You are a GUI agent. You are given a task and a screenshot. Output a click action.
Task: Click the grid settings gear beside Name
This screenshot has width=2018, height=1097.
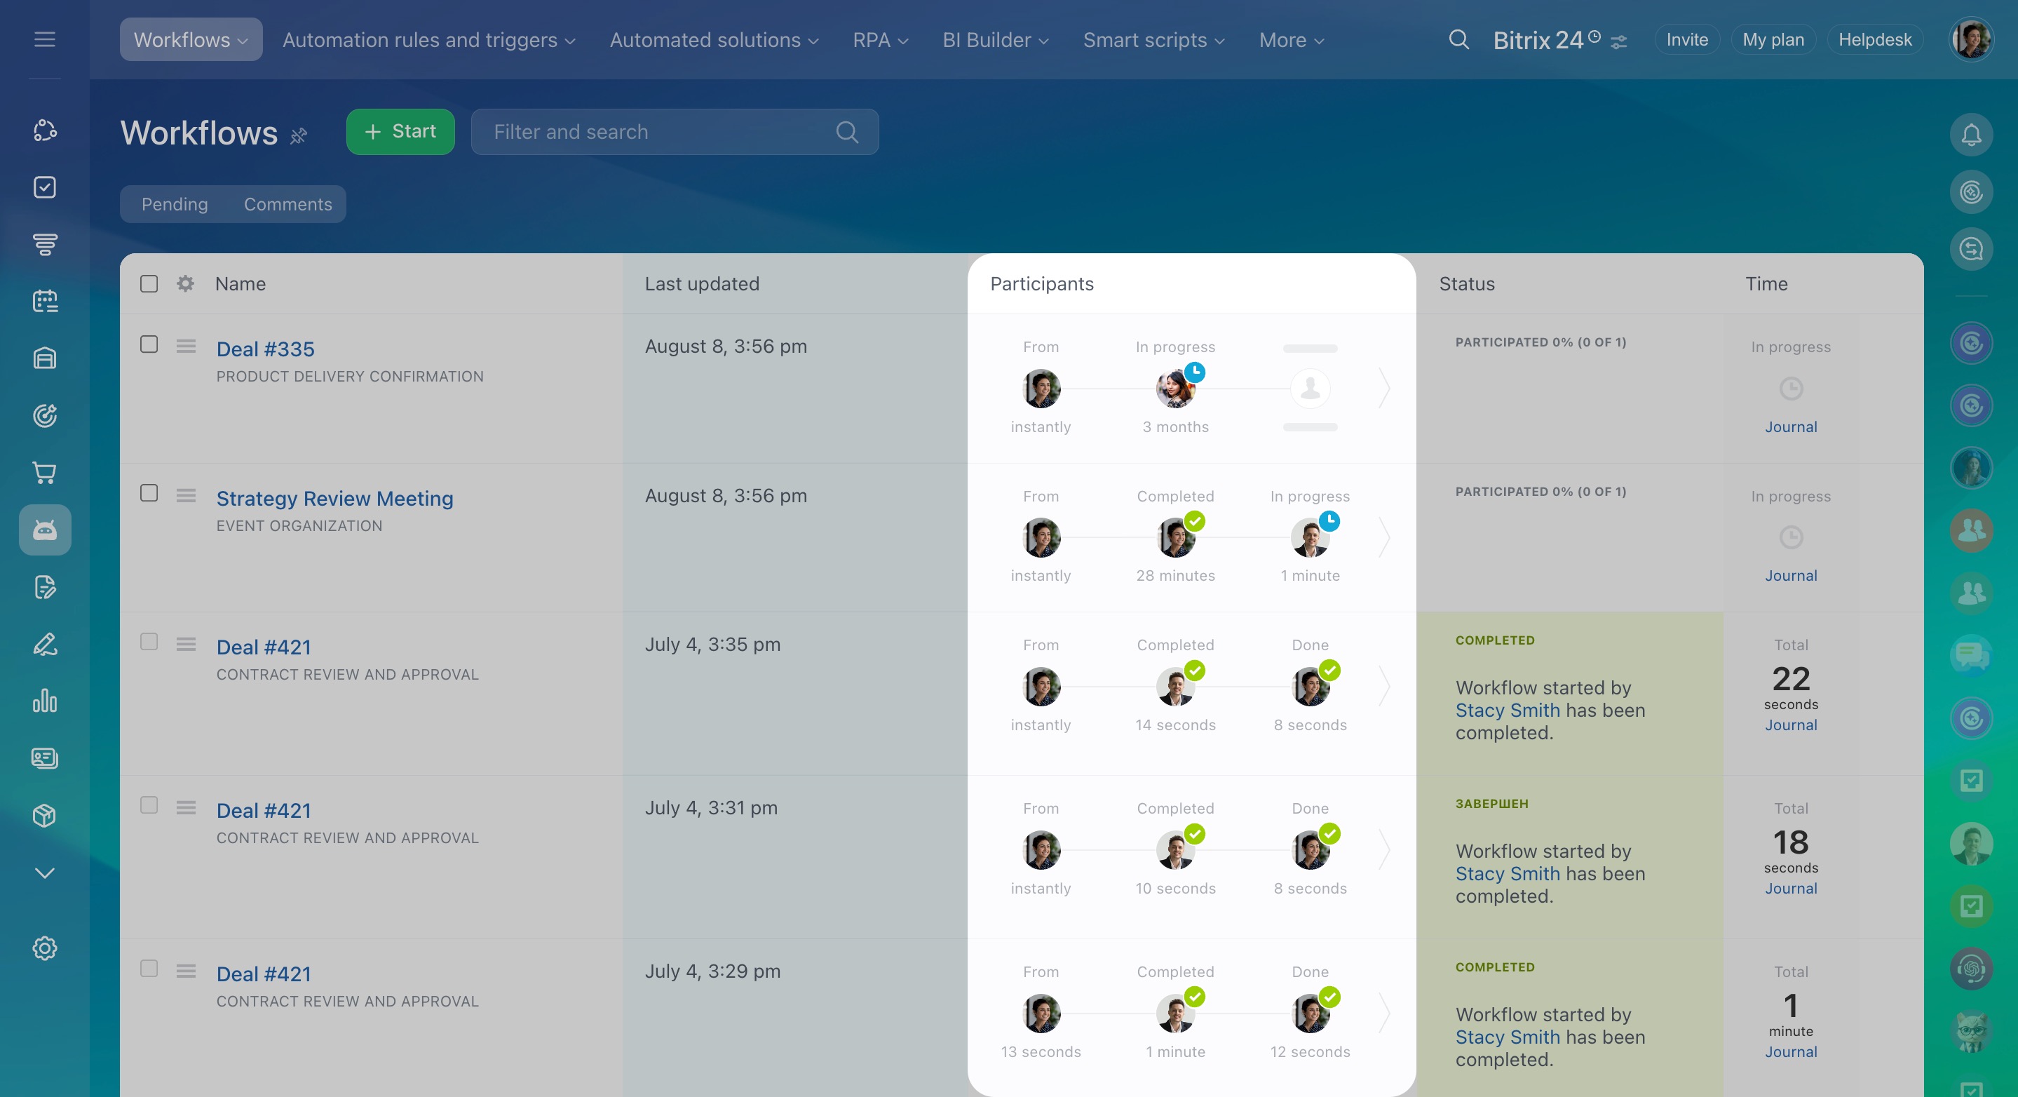click(185, 283)
